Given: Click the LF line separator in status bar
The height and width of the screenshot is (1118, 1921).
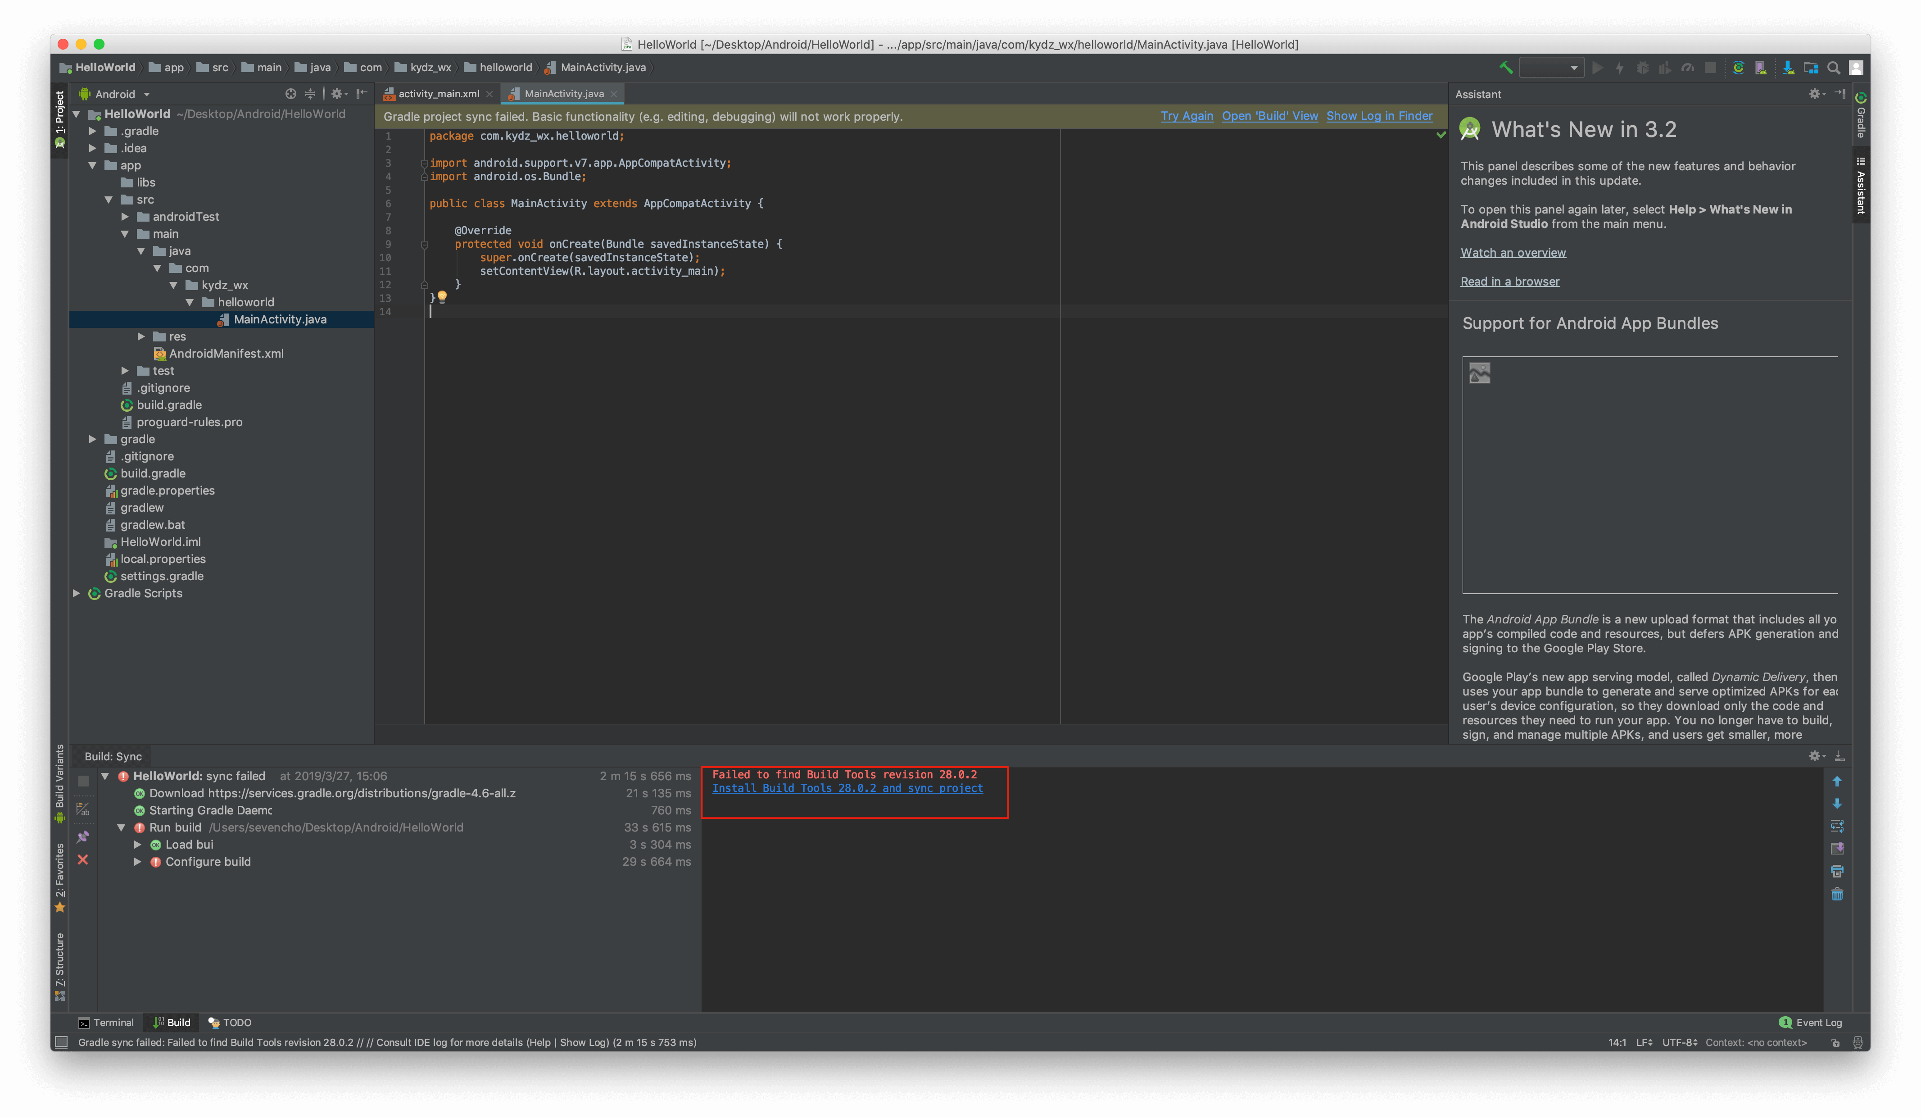Looking at the screenshot, I should [x=1644, y=1042].
